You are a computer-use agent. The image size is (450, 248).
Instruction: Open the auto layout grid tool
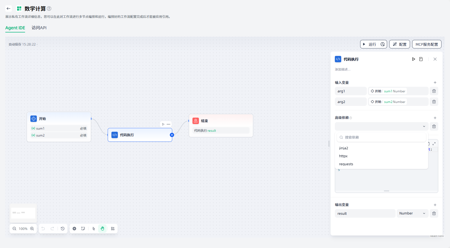(x=113, y=229)
